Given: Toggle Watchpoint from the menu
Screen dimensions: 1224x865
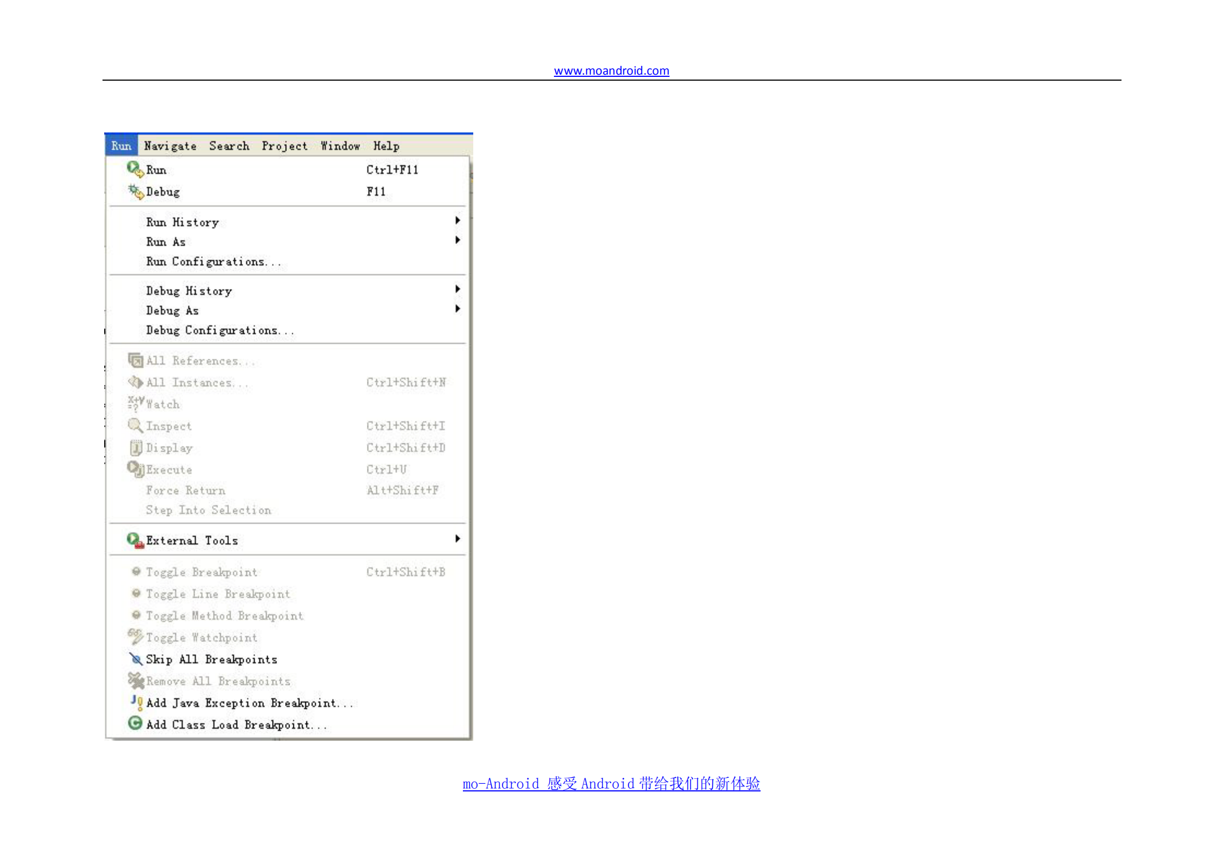Looking at the screenshot, I should click(x=201, y=637).
